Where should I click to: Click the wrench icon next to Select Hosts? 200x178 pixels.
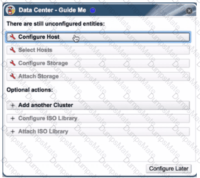pyautogui.click(x=13, y=50)
